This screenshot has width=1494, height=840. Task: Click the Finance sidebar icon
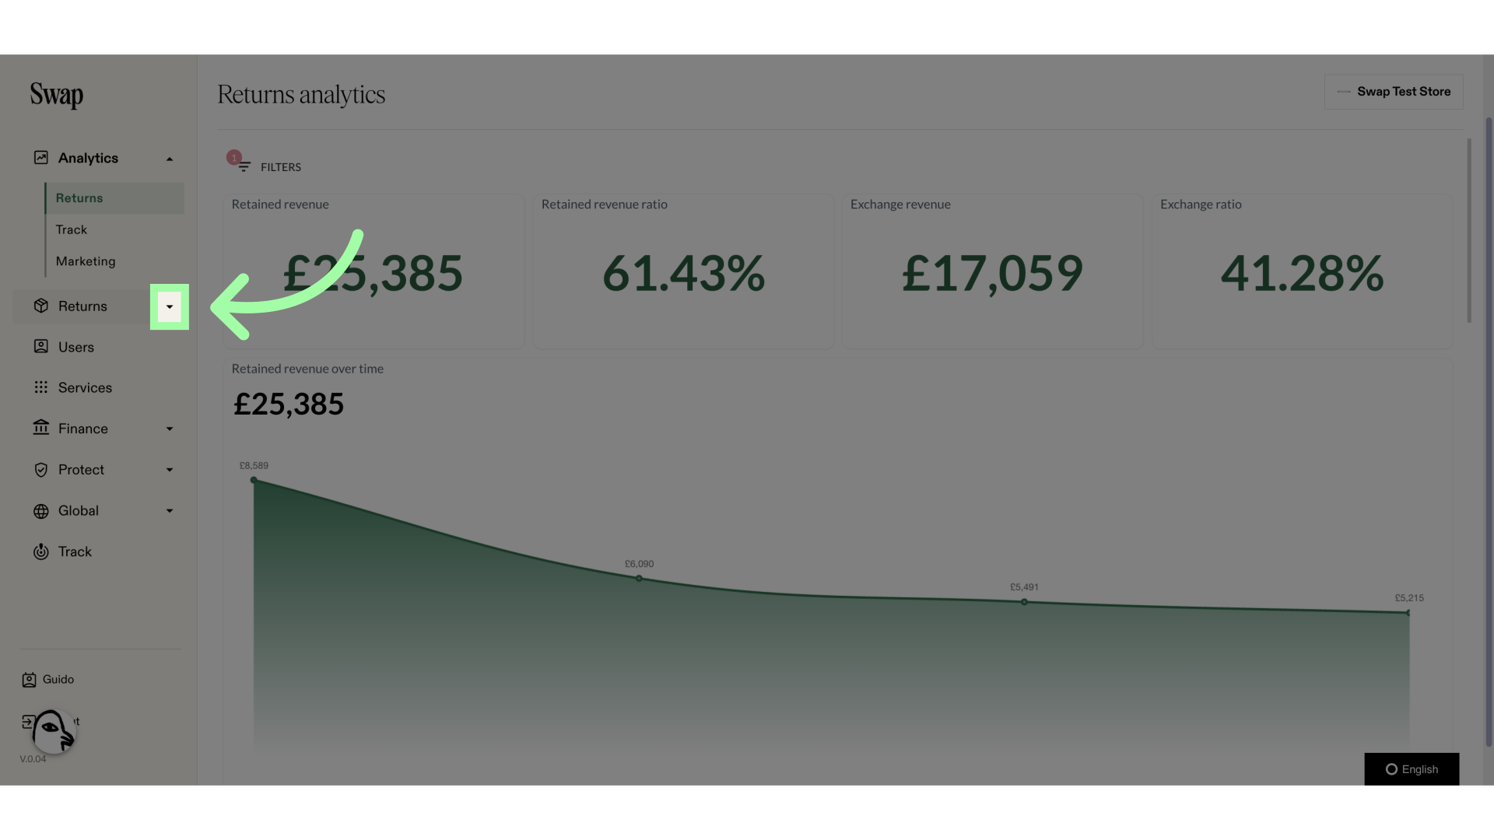(x=40, y=429)
